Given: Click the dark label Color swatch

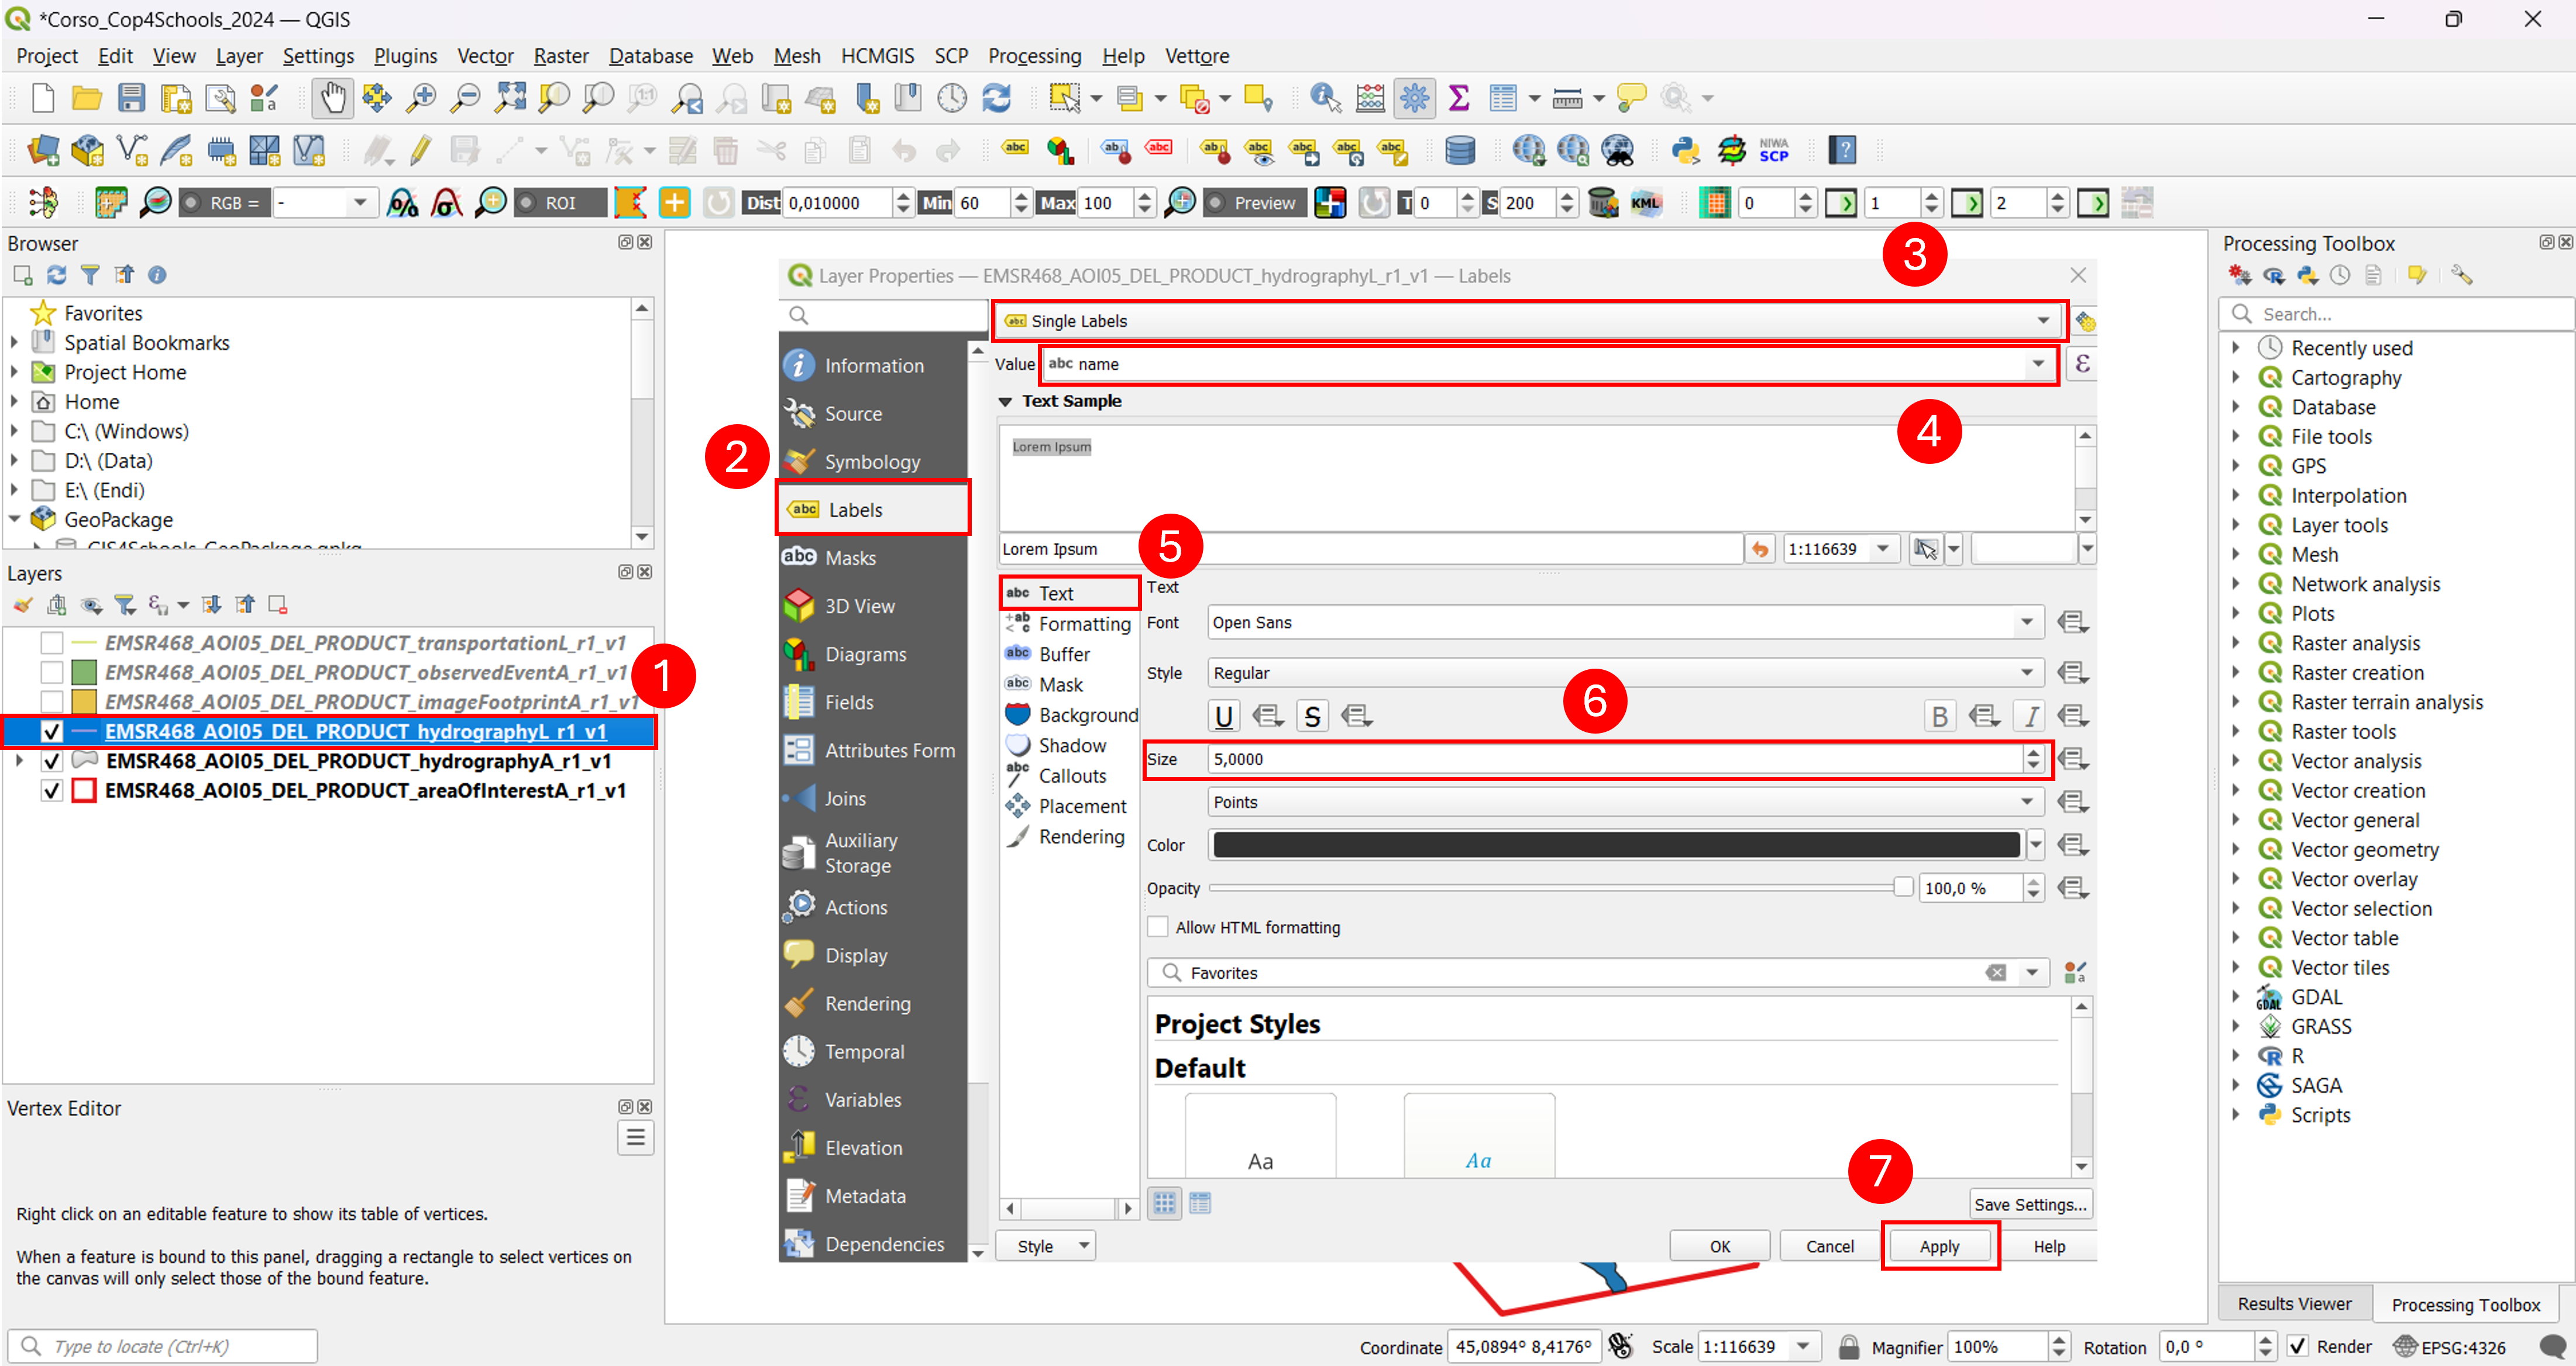Looking at the screenshot, I should (x=1616, y=845).
